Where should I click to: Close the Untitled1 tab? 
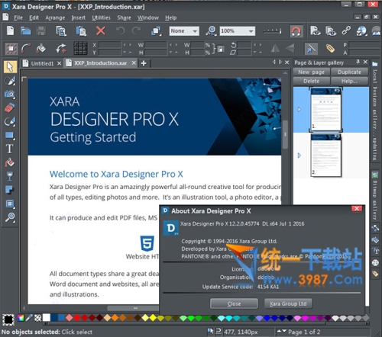coord(59,63)
